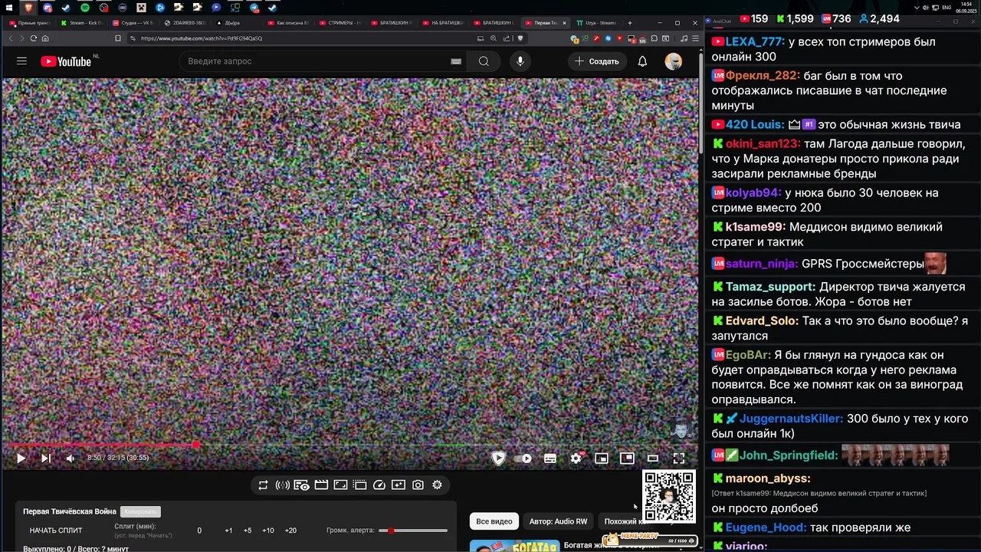Switch to miniplayer mode
Viewport: 981px width, 552px height.
point(602,458)
